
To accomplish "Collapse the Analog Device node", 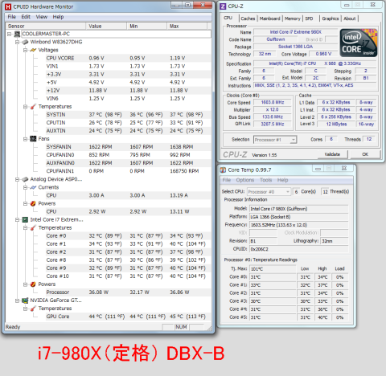I will (18, 179).
